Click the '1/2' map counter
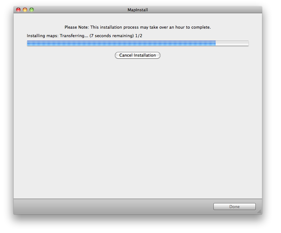The image size is (281, 233). coord(139,36)
